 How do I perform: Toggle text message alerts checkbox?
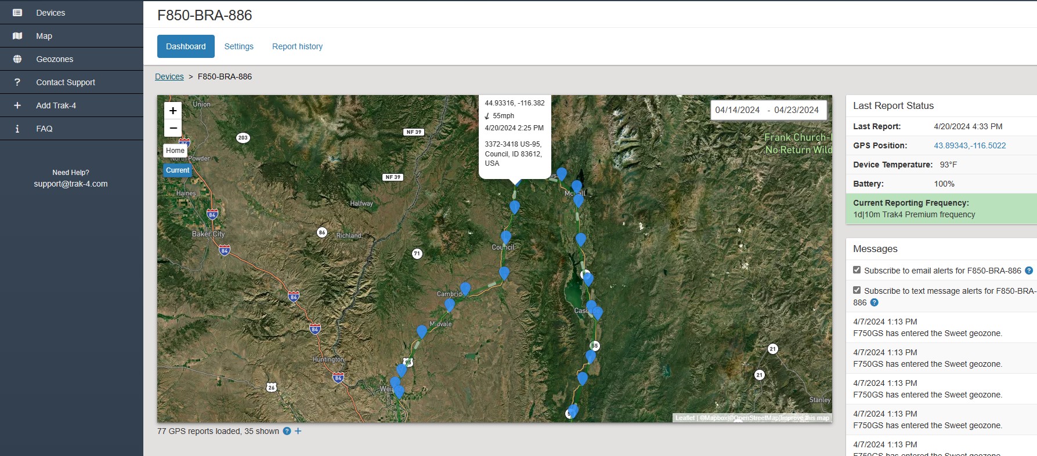tap(857, 290)
